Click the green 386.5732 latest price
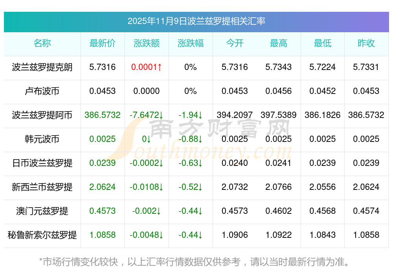The height and width of the screenshot is (274, 393). (x=103, y=115)
